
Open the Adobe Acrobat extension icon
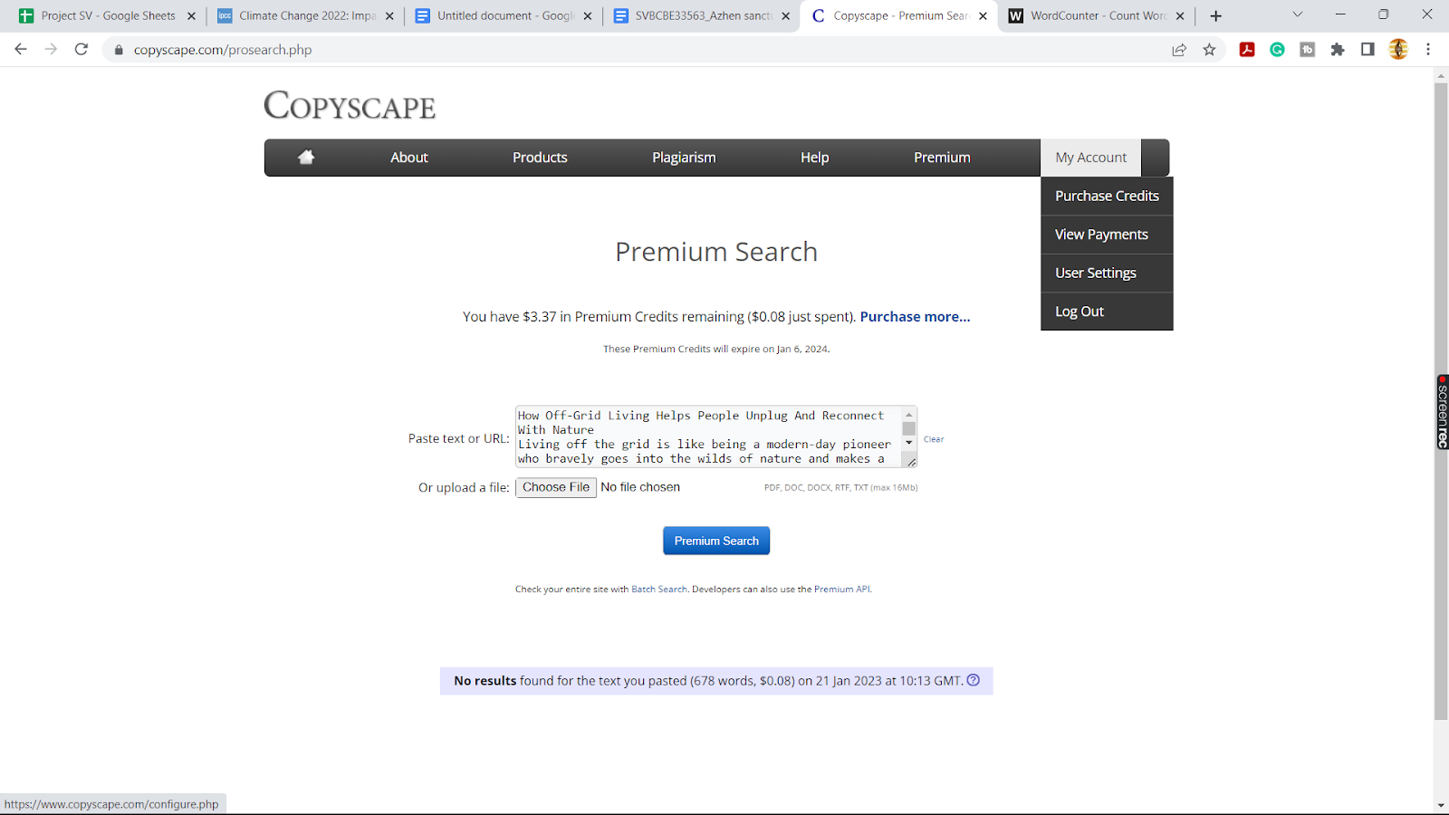(1247, 50)
